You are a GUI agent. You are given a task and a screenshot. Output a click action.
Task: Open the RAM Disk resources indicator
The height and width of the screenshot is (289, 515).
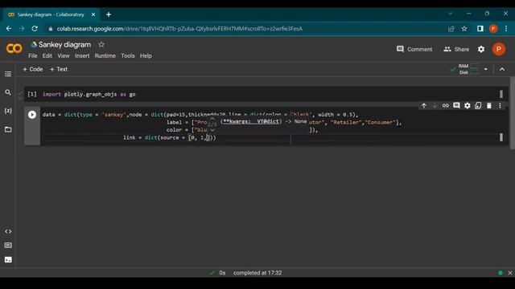point(469,69)
